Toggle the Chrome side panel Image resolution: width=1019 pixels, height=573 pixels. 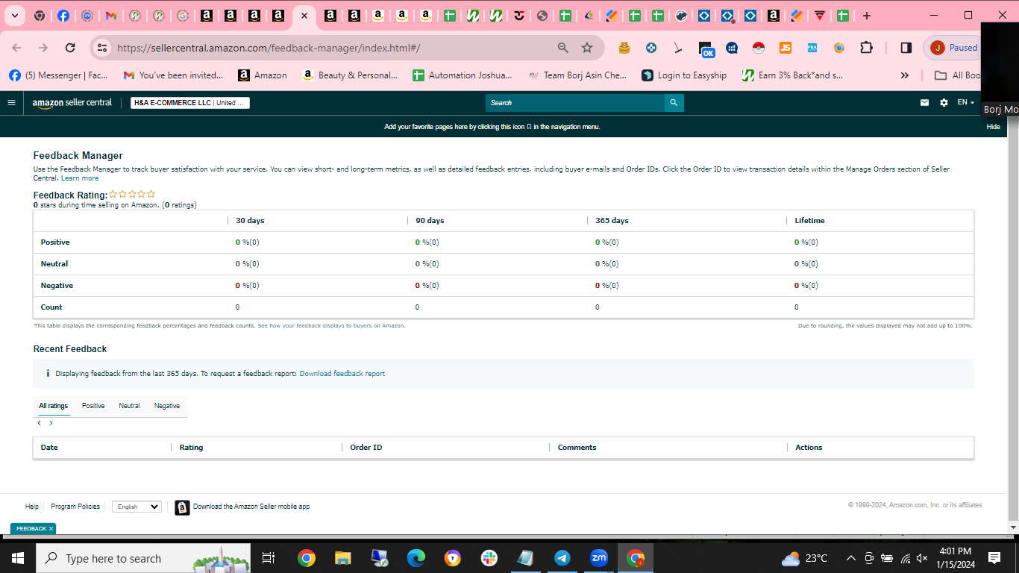pos(906,48)
